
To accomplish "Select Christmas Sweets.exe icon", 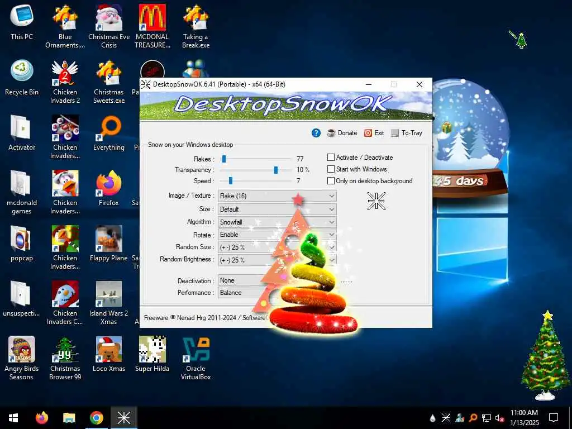I will pyautogui.click(x=109, y=82).
